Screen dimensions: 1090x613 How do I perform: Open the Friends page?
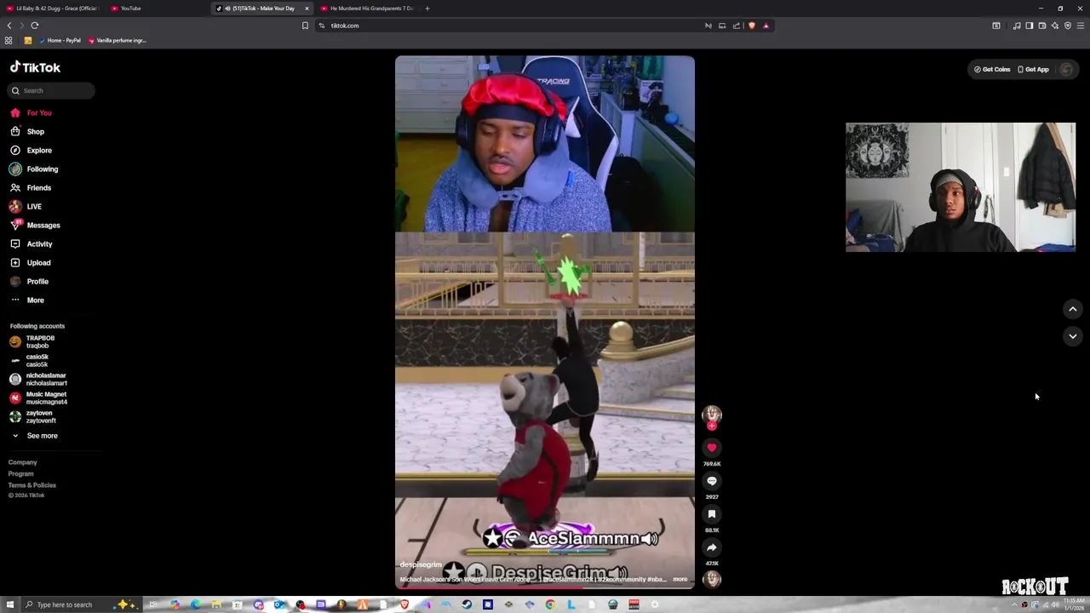tap(31, 187)
